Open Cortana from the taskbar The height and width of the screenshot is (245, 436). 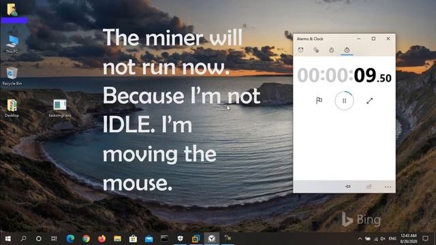[x=39, y=239]
